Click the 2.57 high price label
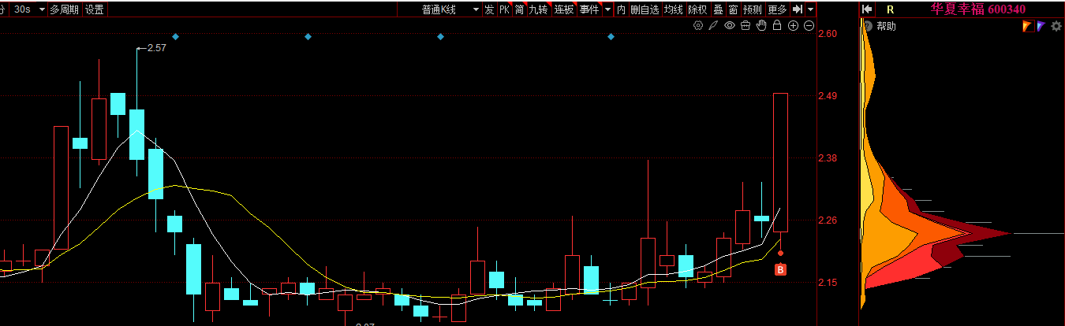This screenshot has width=1065, height=326. click(x=156, y=48)
